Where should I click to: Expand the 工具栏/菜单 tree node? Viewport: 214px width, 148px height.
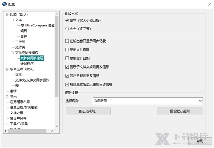click(x=7, y=124)
